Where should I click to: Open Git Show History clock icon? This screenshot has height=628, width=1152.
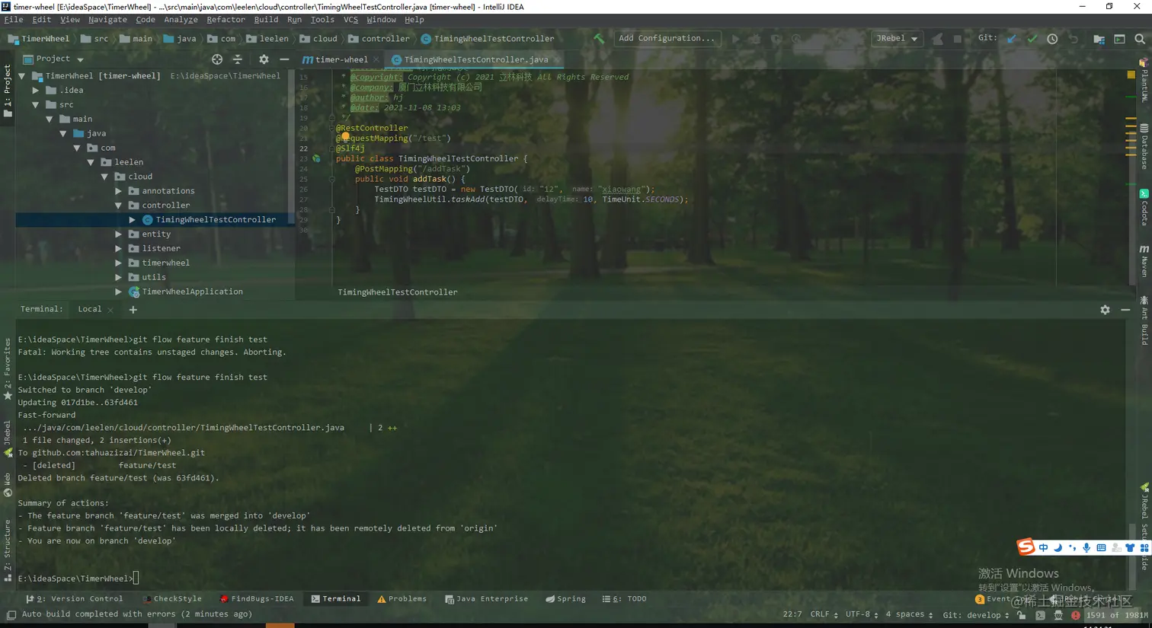coord(1052,39)
